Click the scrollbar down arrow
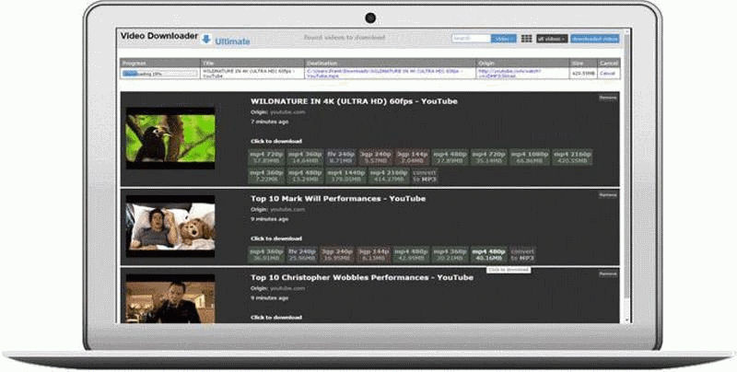Viewport: 737px width, 372px height. click(626, 320)
